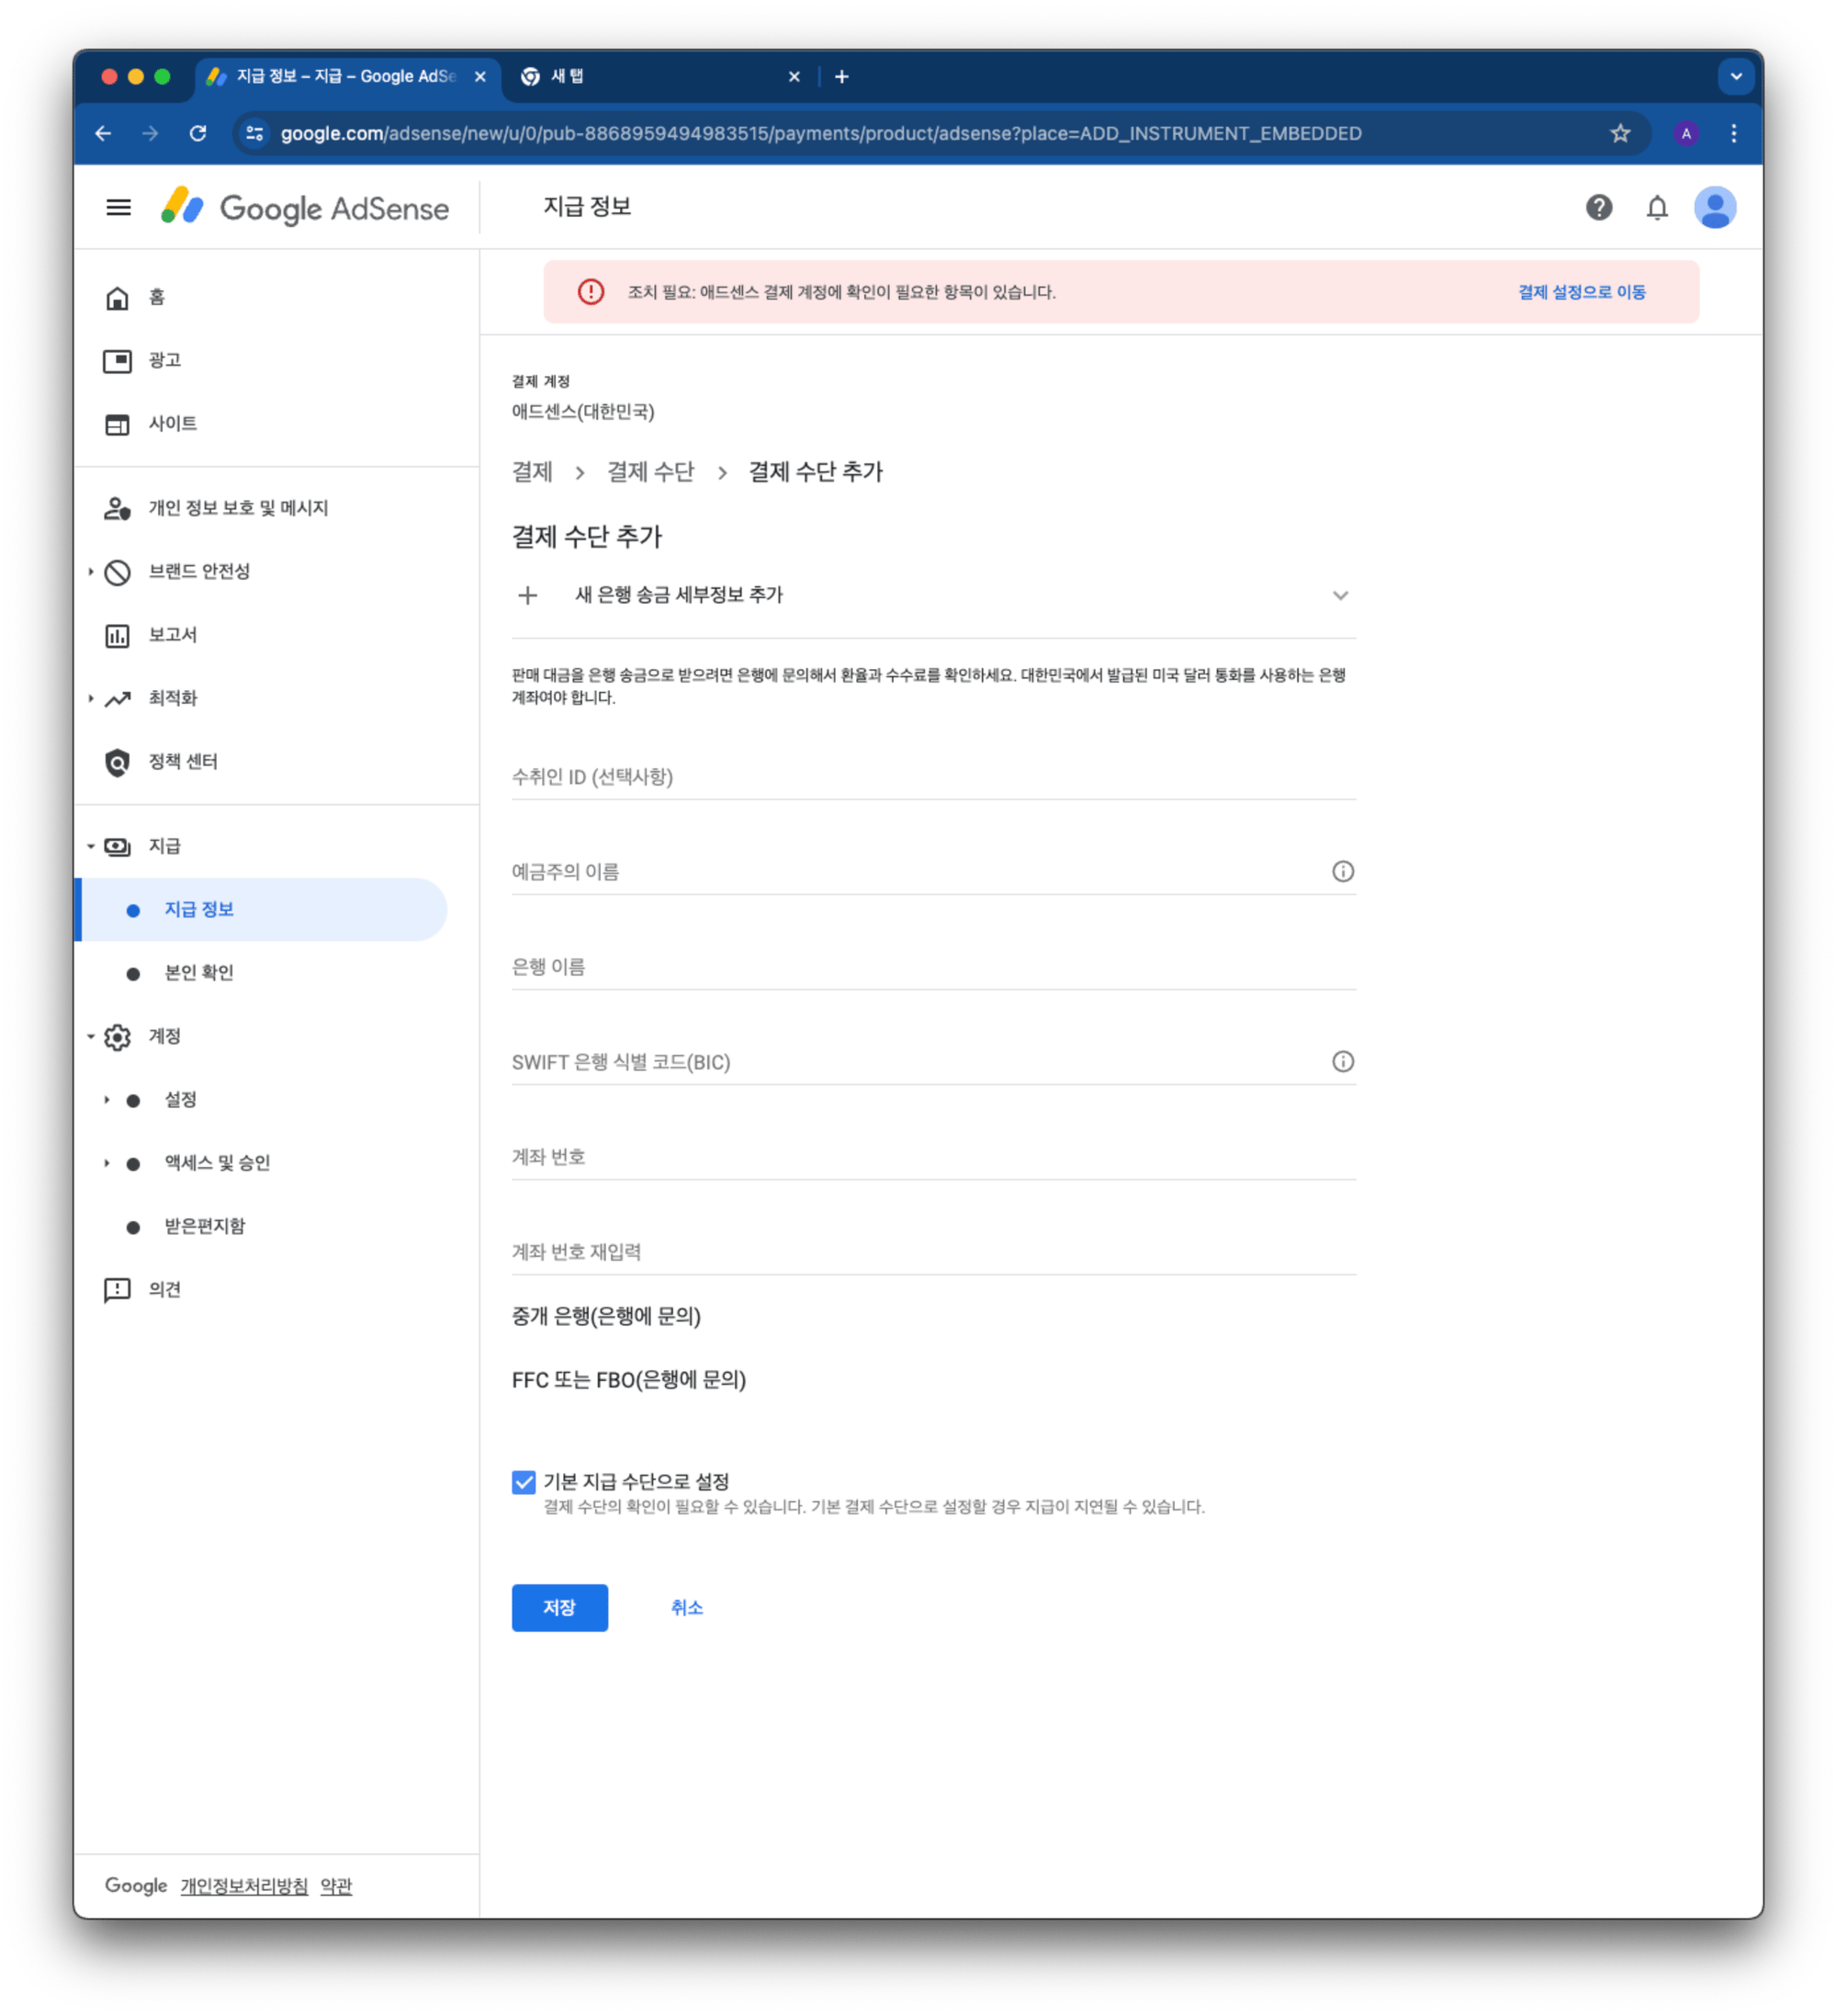Bookmark this page with the star icon
The width and height of the screenshot is (1837, 2016).
click(x=1619, y=133)
